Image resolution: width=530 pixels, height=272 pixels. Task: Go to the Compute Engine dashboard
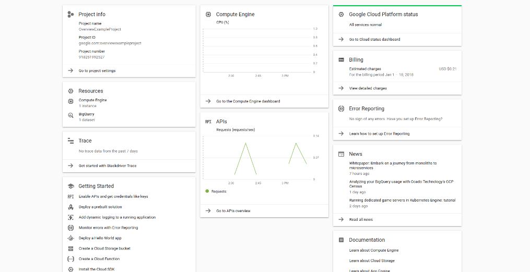click(248, 101)
